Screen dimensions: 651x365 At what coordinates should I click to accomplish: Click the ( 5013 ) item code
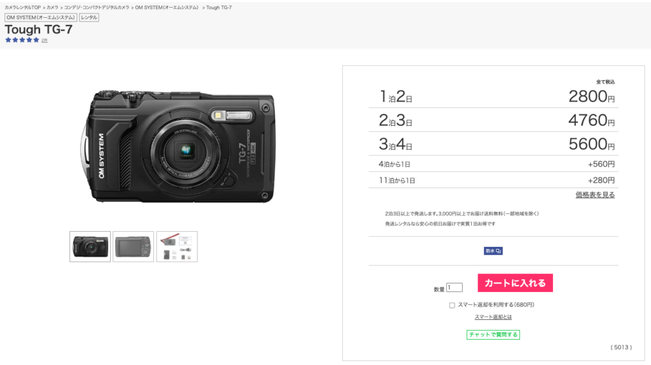point(621,347)
